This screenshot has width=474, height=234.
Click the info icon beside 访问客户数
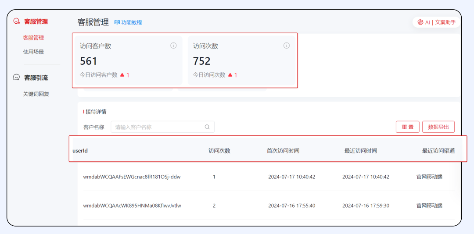173,46
